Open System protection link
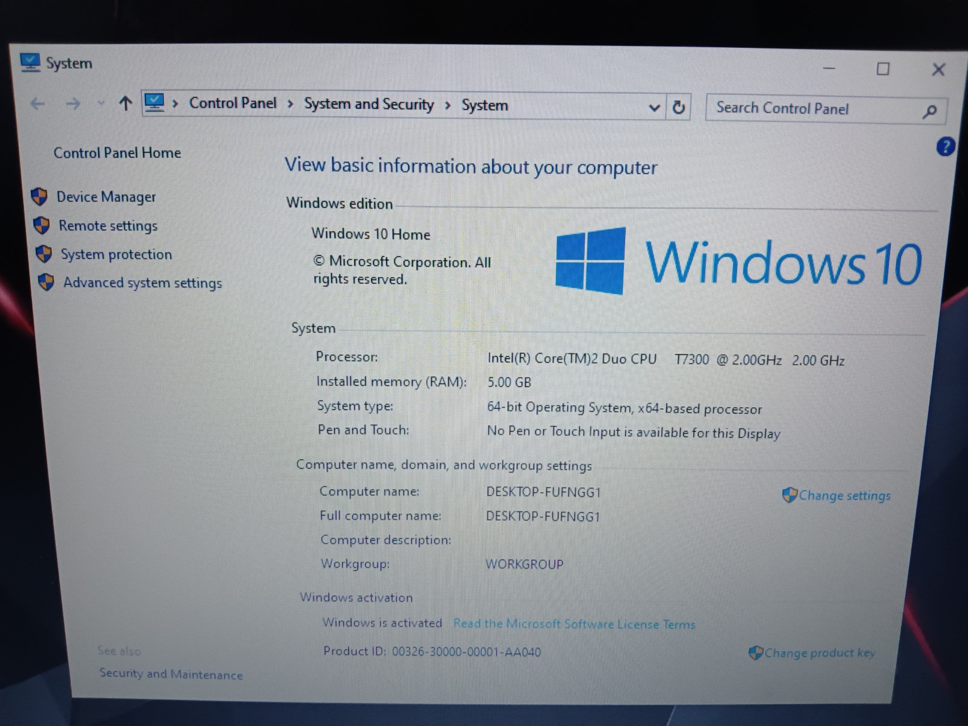968x726 pixels. [116, 255]
